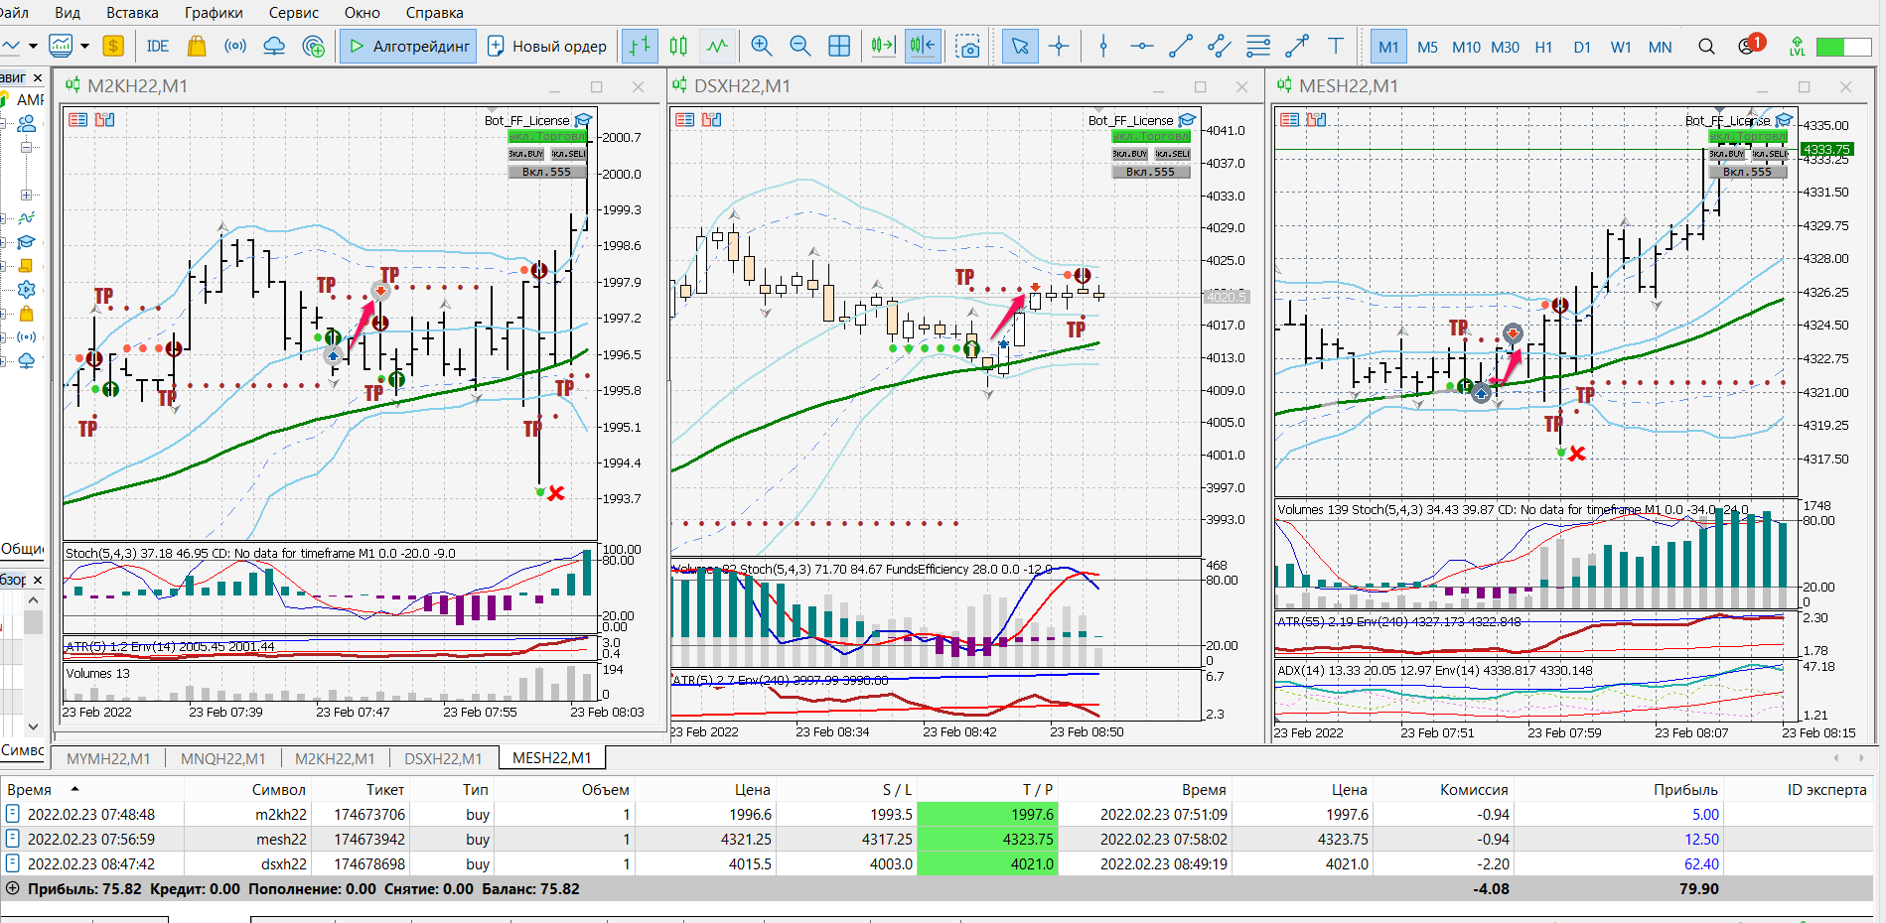The image size is (1886, 923).
Task: Open the VPS cloud hosting icon in toolbar
Action: [274, 46]
